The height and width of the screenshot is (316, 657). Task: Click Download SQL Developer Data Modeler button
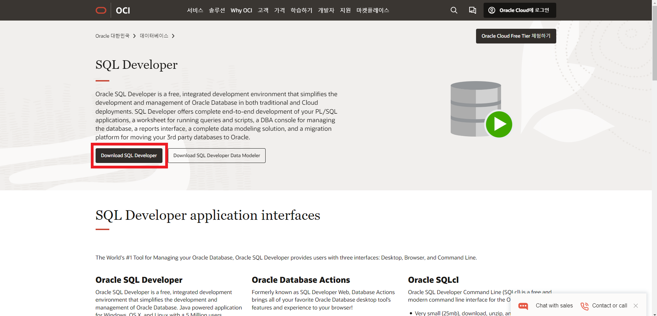point(217,155)
